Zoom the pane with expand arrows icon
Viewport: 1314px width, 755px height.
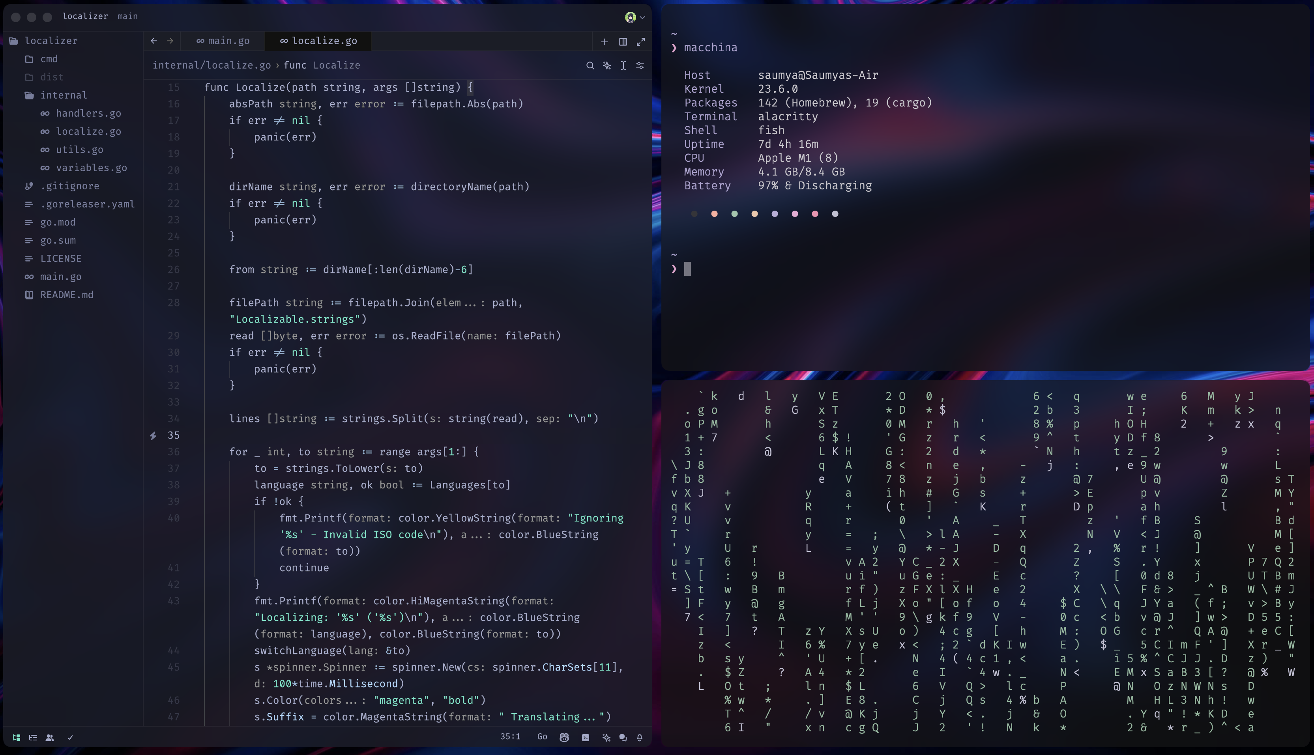coord(641,41)
